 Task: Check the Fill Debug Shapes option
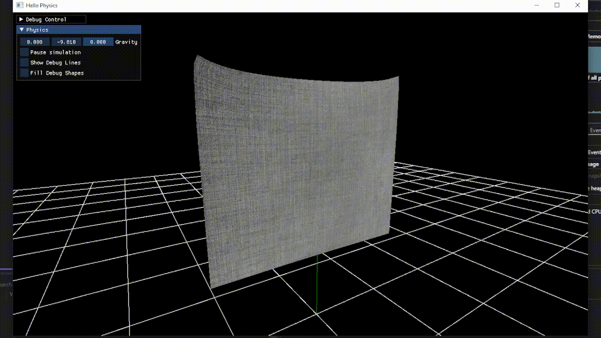pyautogui.click(x=24, y=73)
